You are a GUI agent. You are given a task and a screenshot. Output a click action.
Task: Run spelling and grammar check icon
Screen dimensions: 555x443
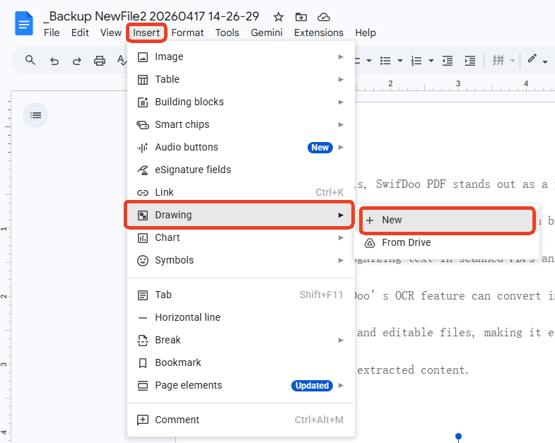pos(122,61)
